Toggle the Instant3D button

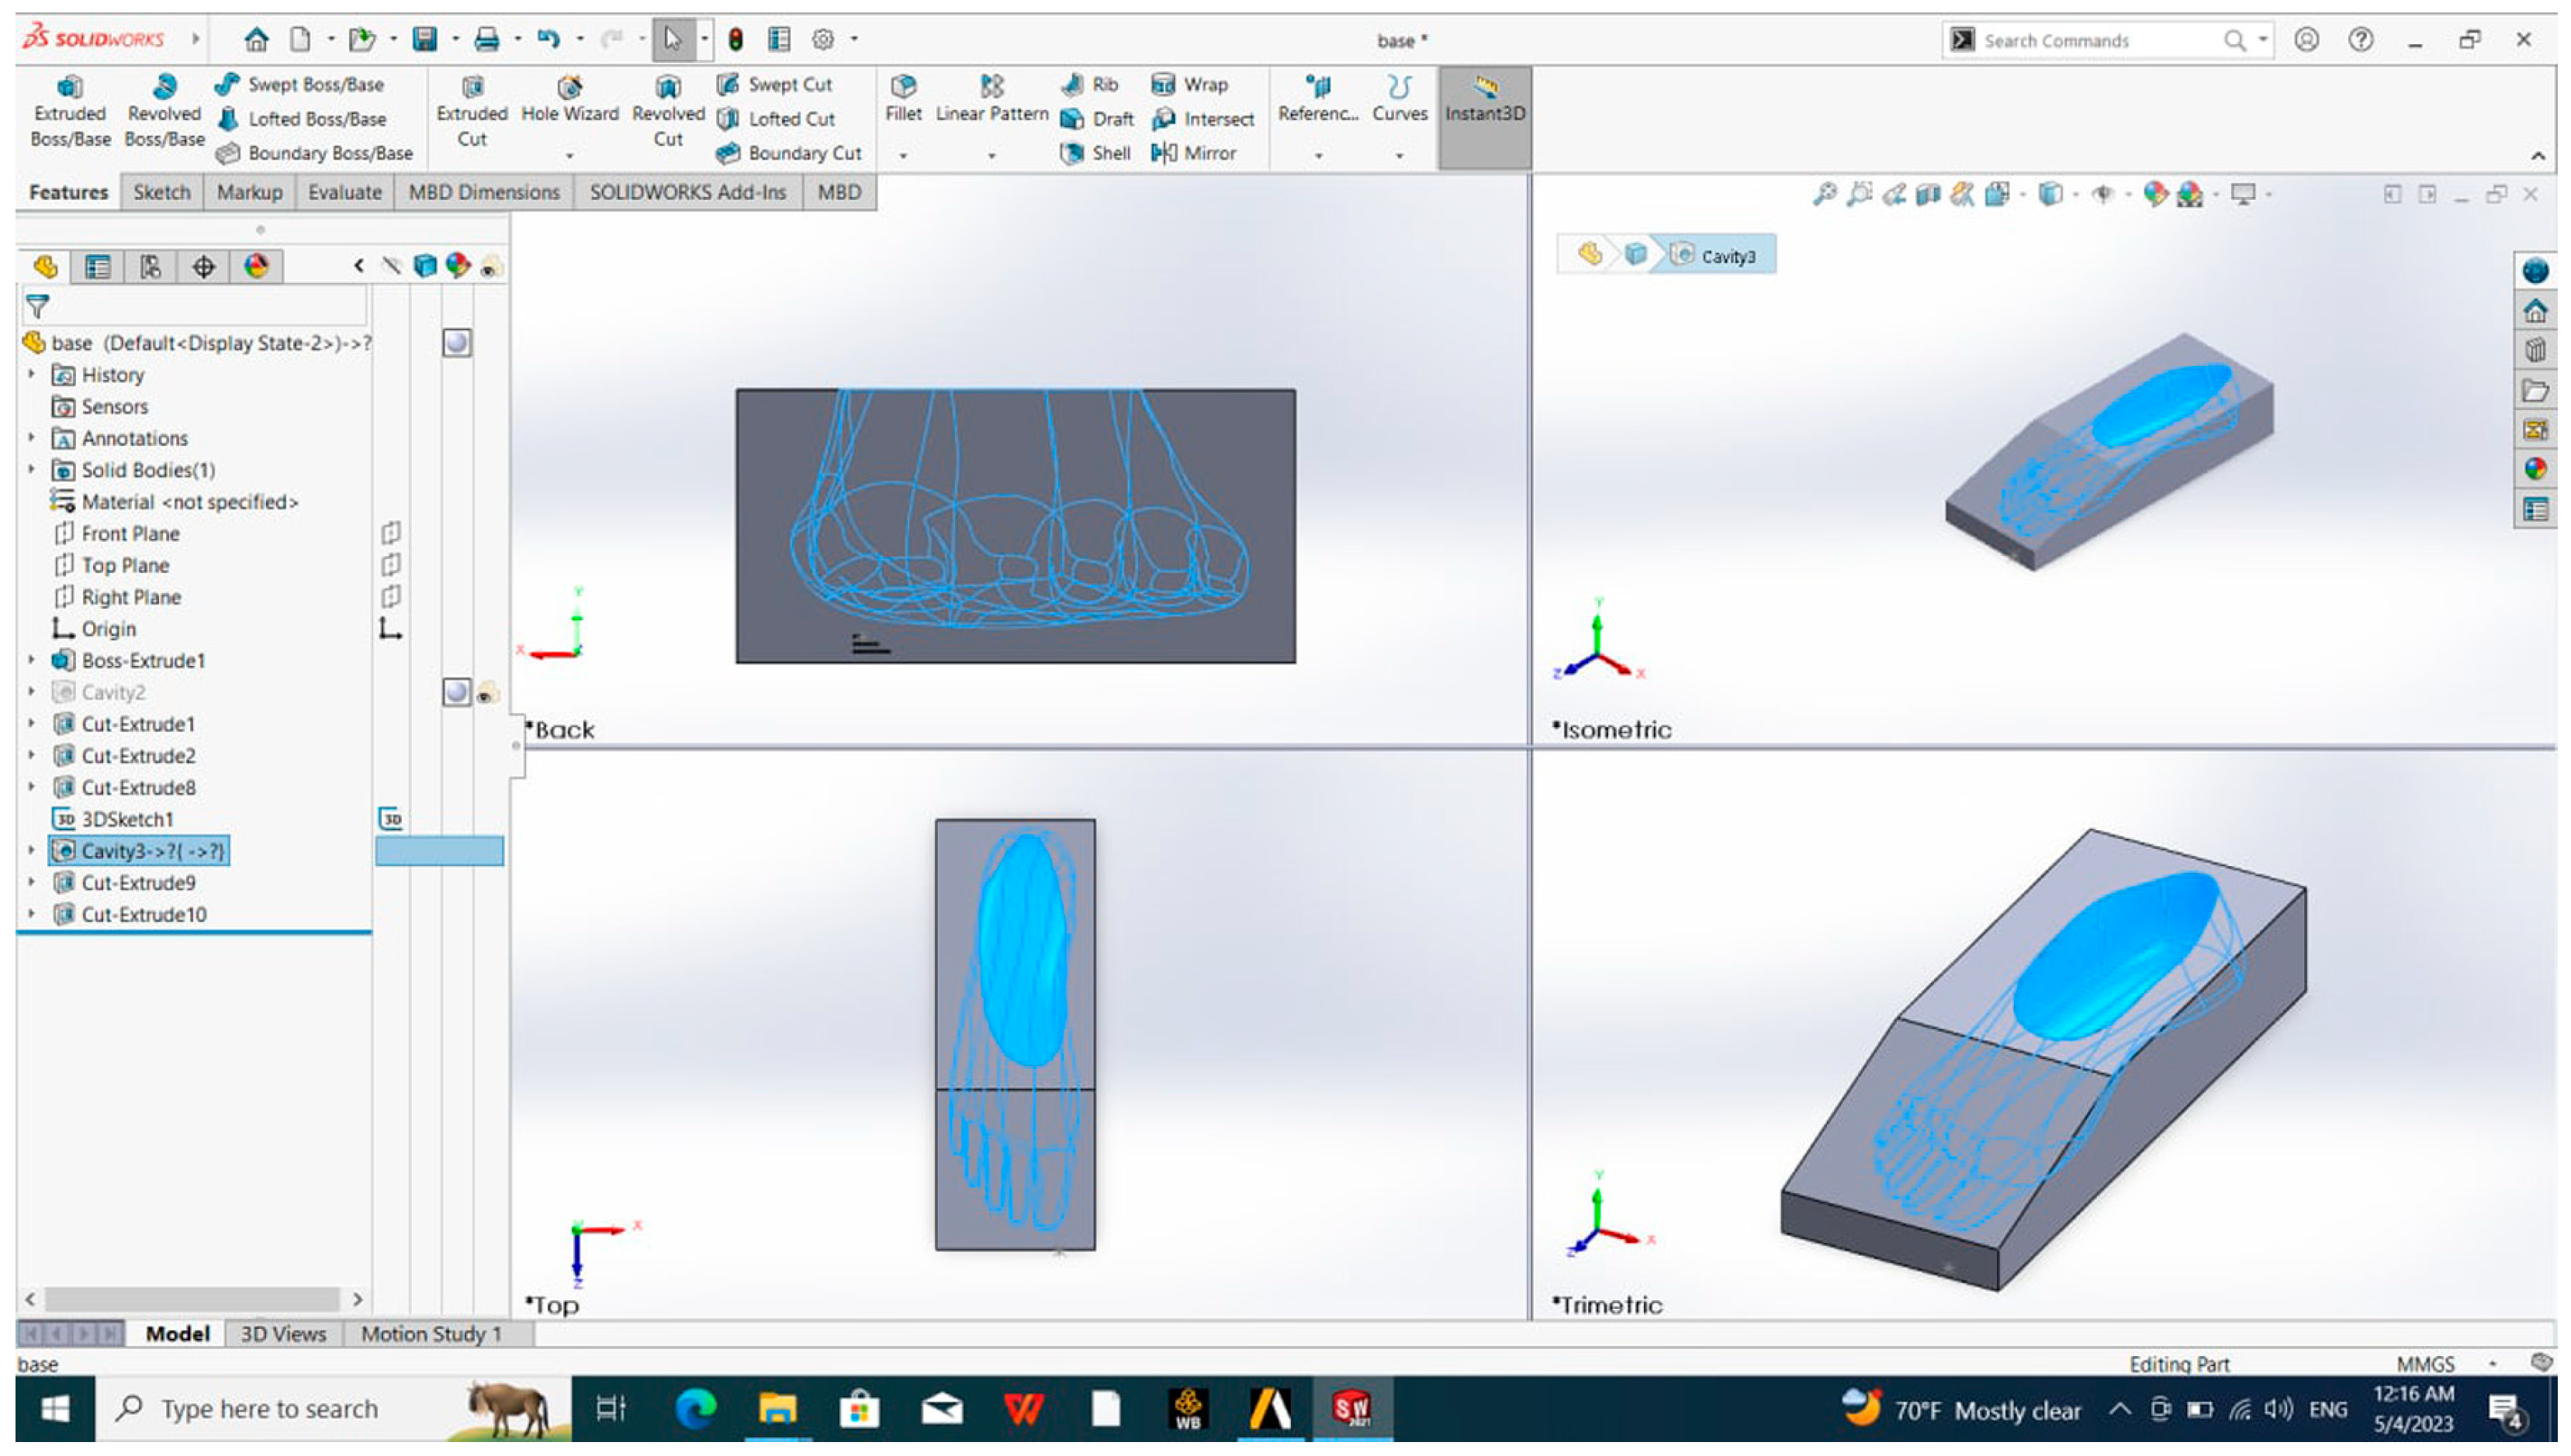coord(1485,117)
